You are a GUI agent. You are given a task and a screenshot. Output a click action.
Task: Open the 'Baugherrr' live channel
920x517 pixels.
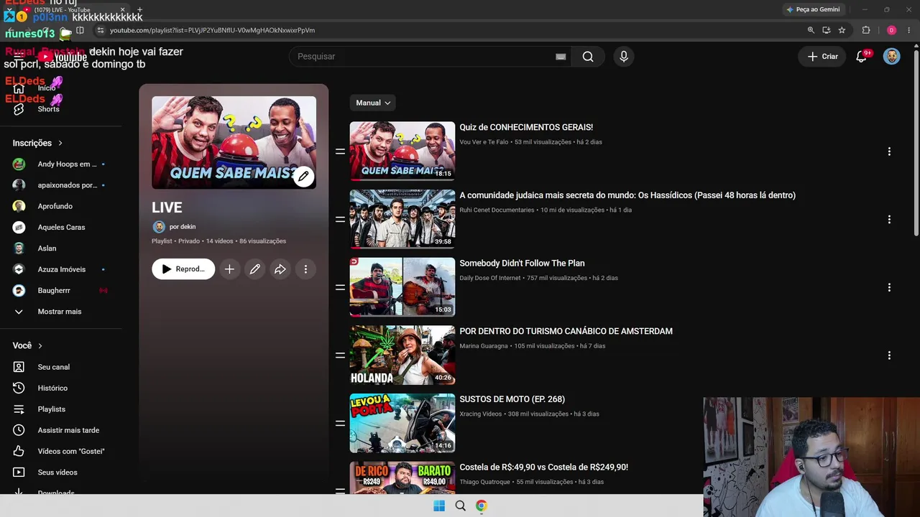(x=60, y=291)
